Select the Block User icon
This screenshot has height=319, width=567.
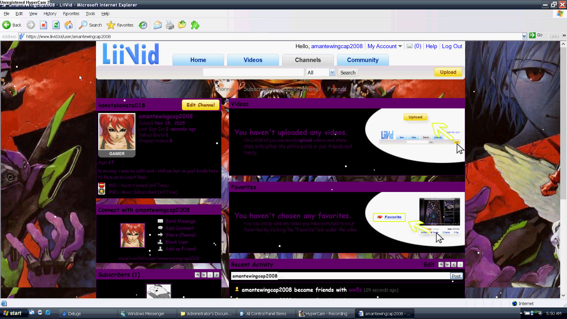click(x=160, y=242)
